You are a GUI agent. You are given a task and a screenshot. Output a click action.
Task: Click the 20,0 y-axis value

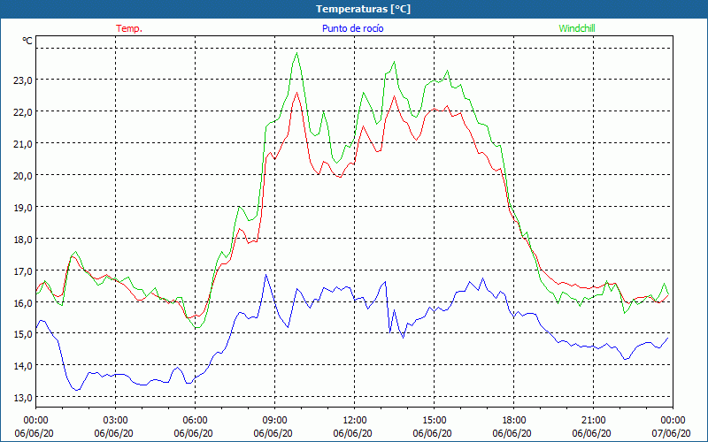pyautogui.click(x=23, y=176)
